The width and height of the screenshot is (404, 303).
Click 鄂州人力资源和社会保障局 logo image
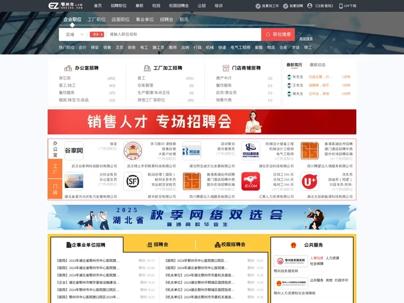click(x=291, y=283)
